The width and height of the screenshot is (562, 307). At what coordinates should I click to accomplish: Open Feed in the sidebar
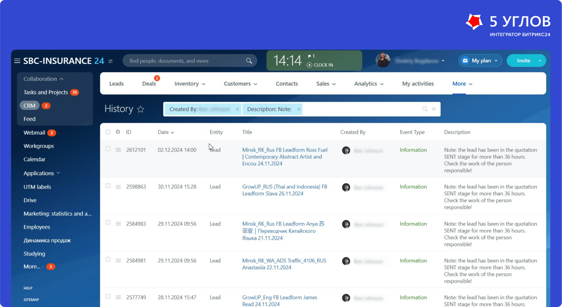(29, 119)
